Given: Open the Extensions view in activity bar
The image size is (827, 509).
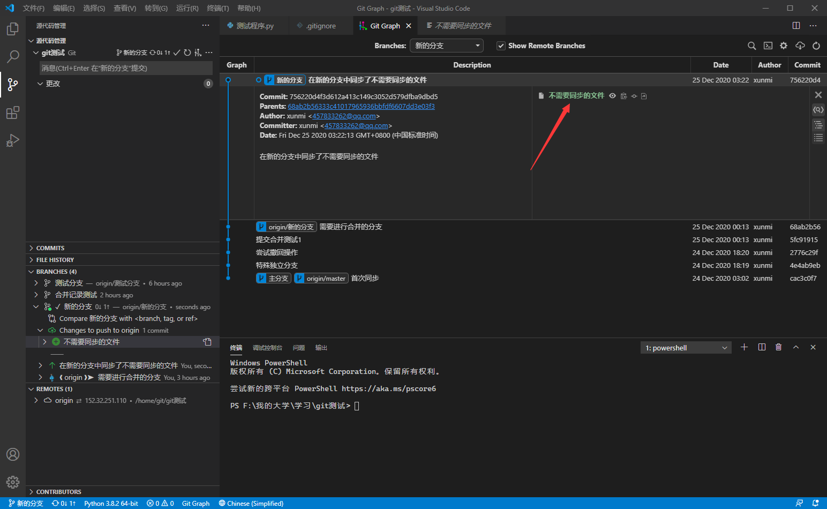Looking at the screenshot, I should [x=13, y=113].
